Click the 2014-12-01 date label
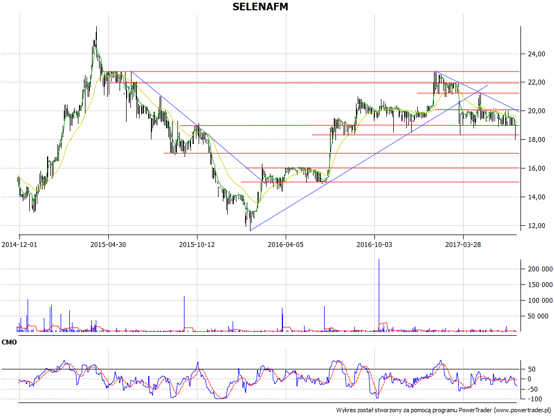The image size is (554, 416). click(x=19, y=244)
